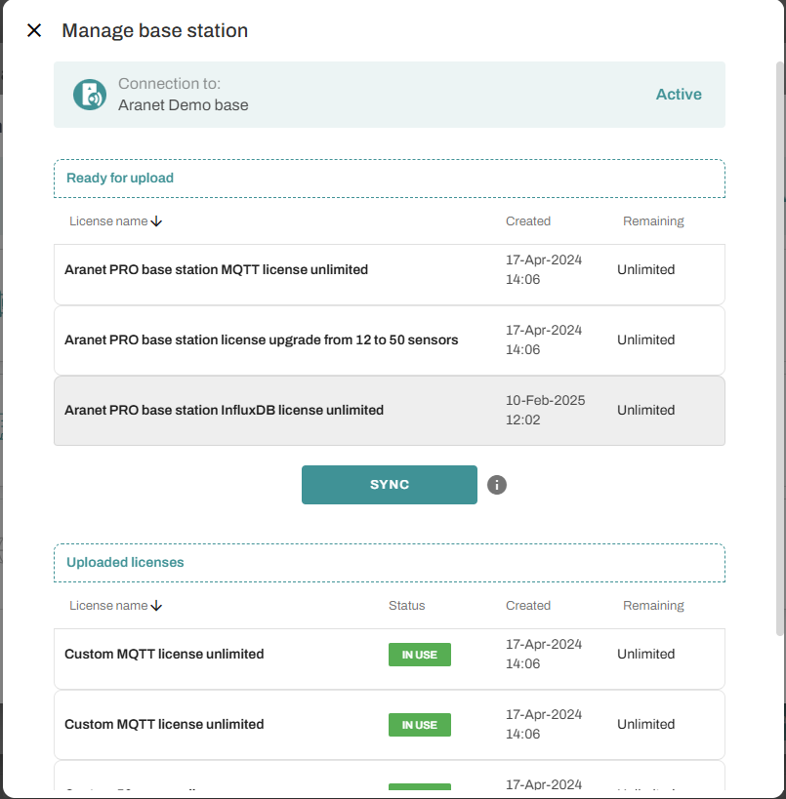Image resolution: width=786 pixels, height=799 pixels.
Task: Click the base station connection icon
Action: pyautogui.click(x=90, y=95)
